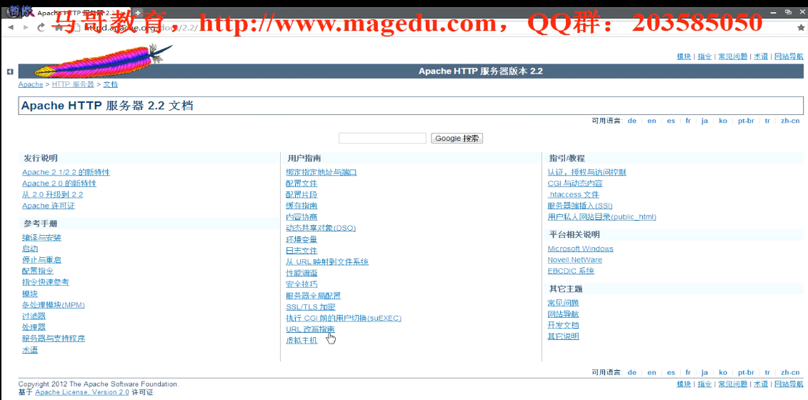Open 服务器全局配置 link
The height and width of the screenshot is (400, 808).
(314, 296)
